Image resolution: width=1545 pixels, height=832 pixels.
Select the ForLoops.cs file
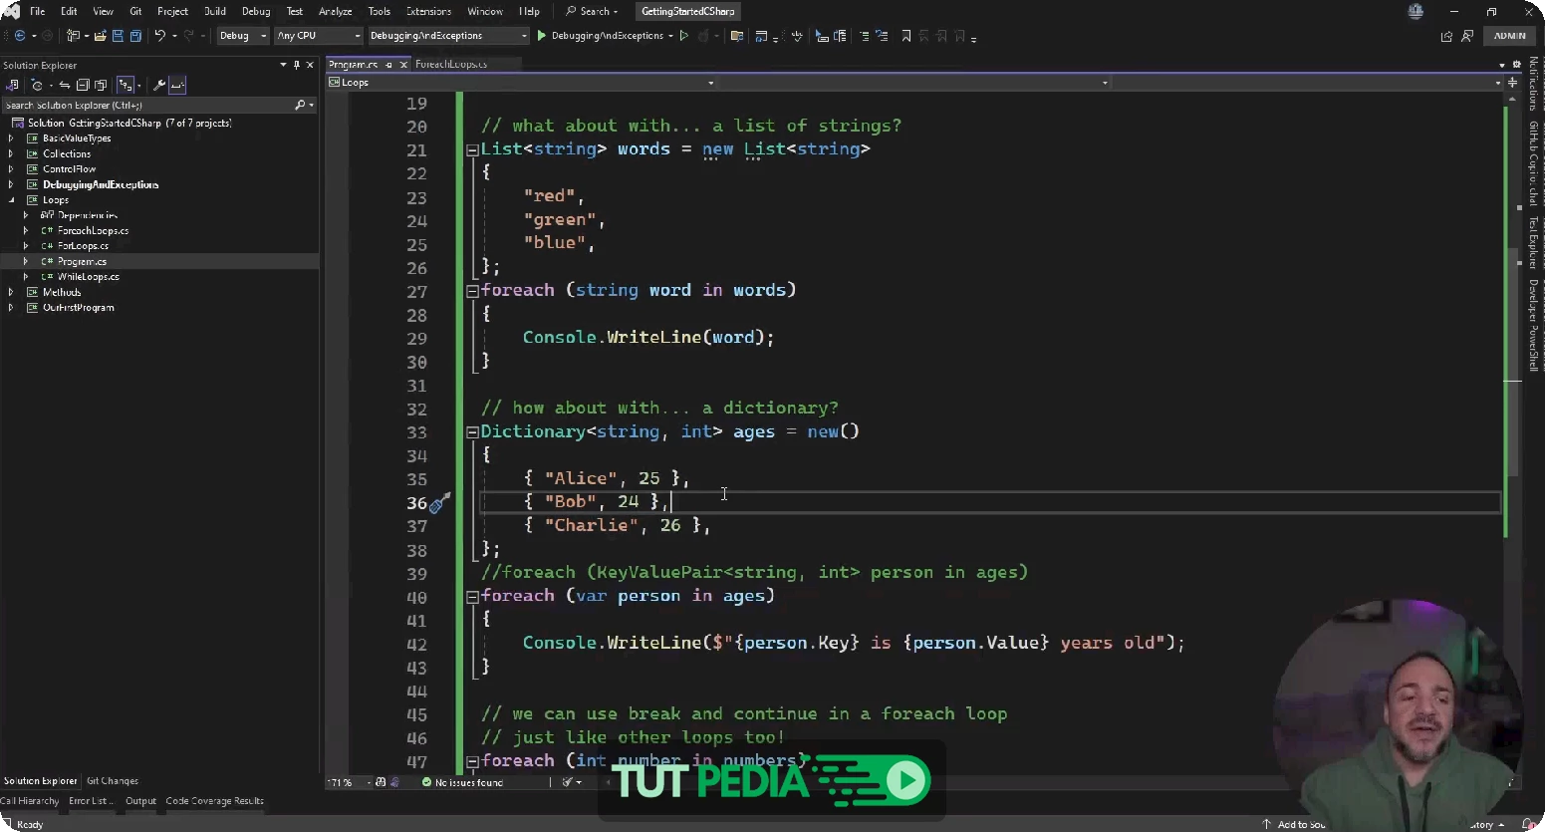83,246
